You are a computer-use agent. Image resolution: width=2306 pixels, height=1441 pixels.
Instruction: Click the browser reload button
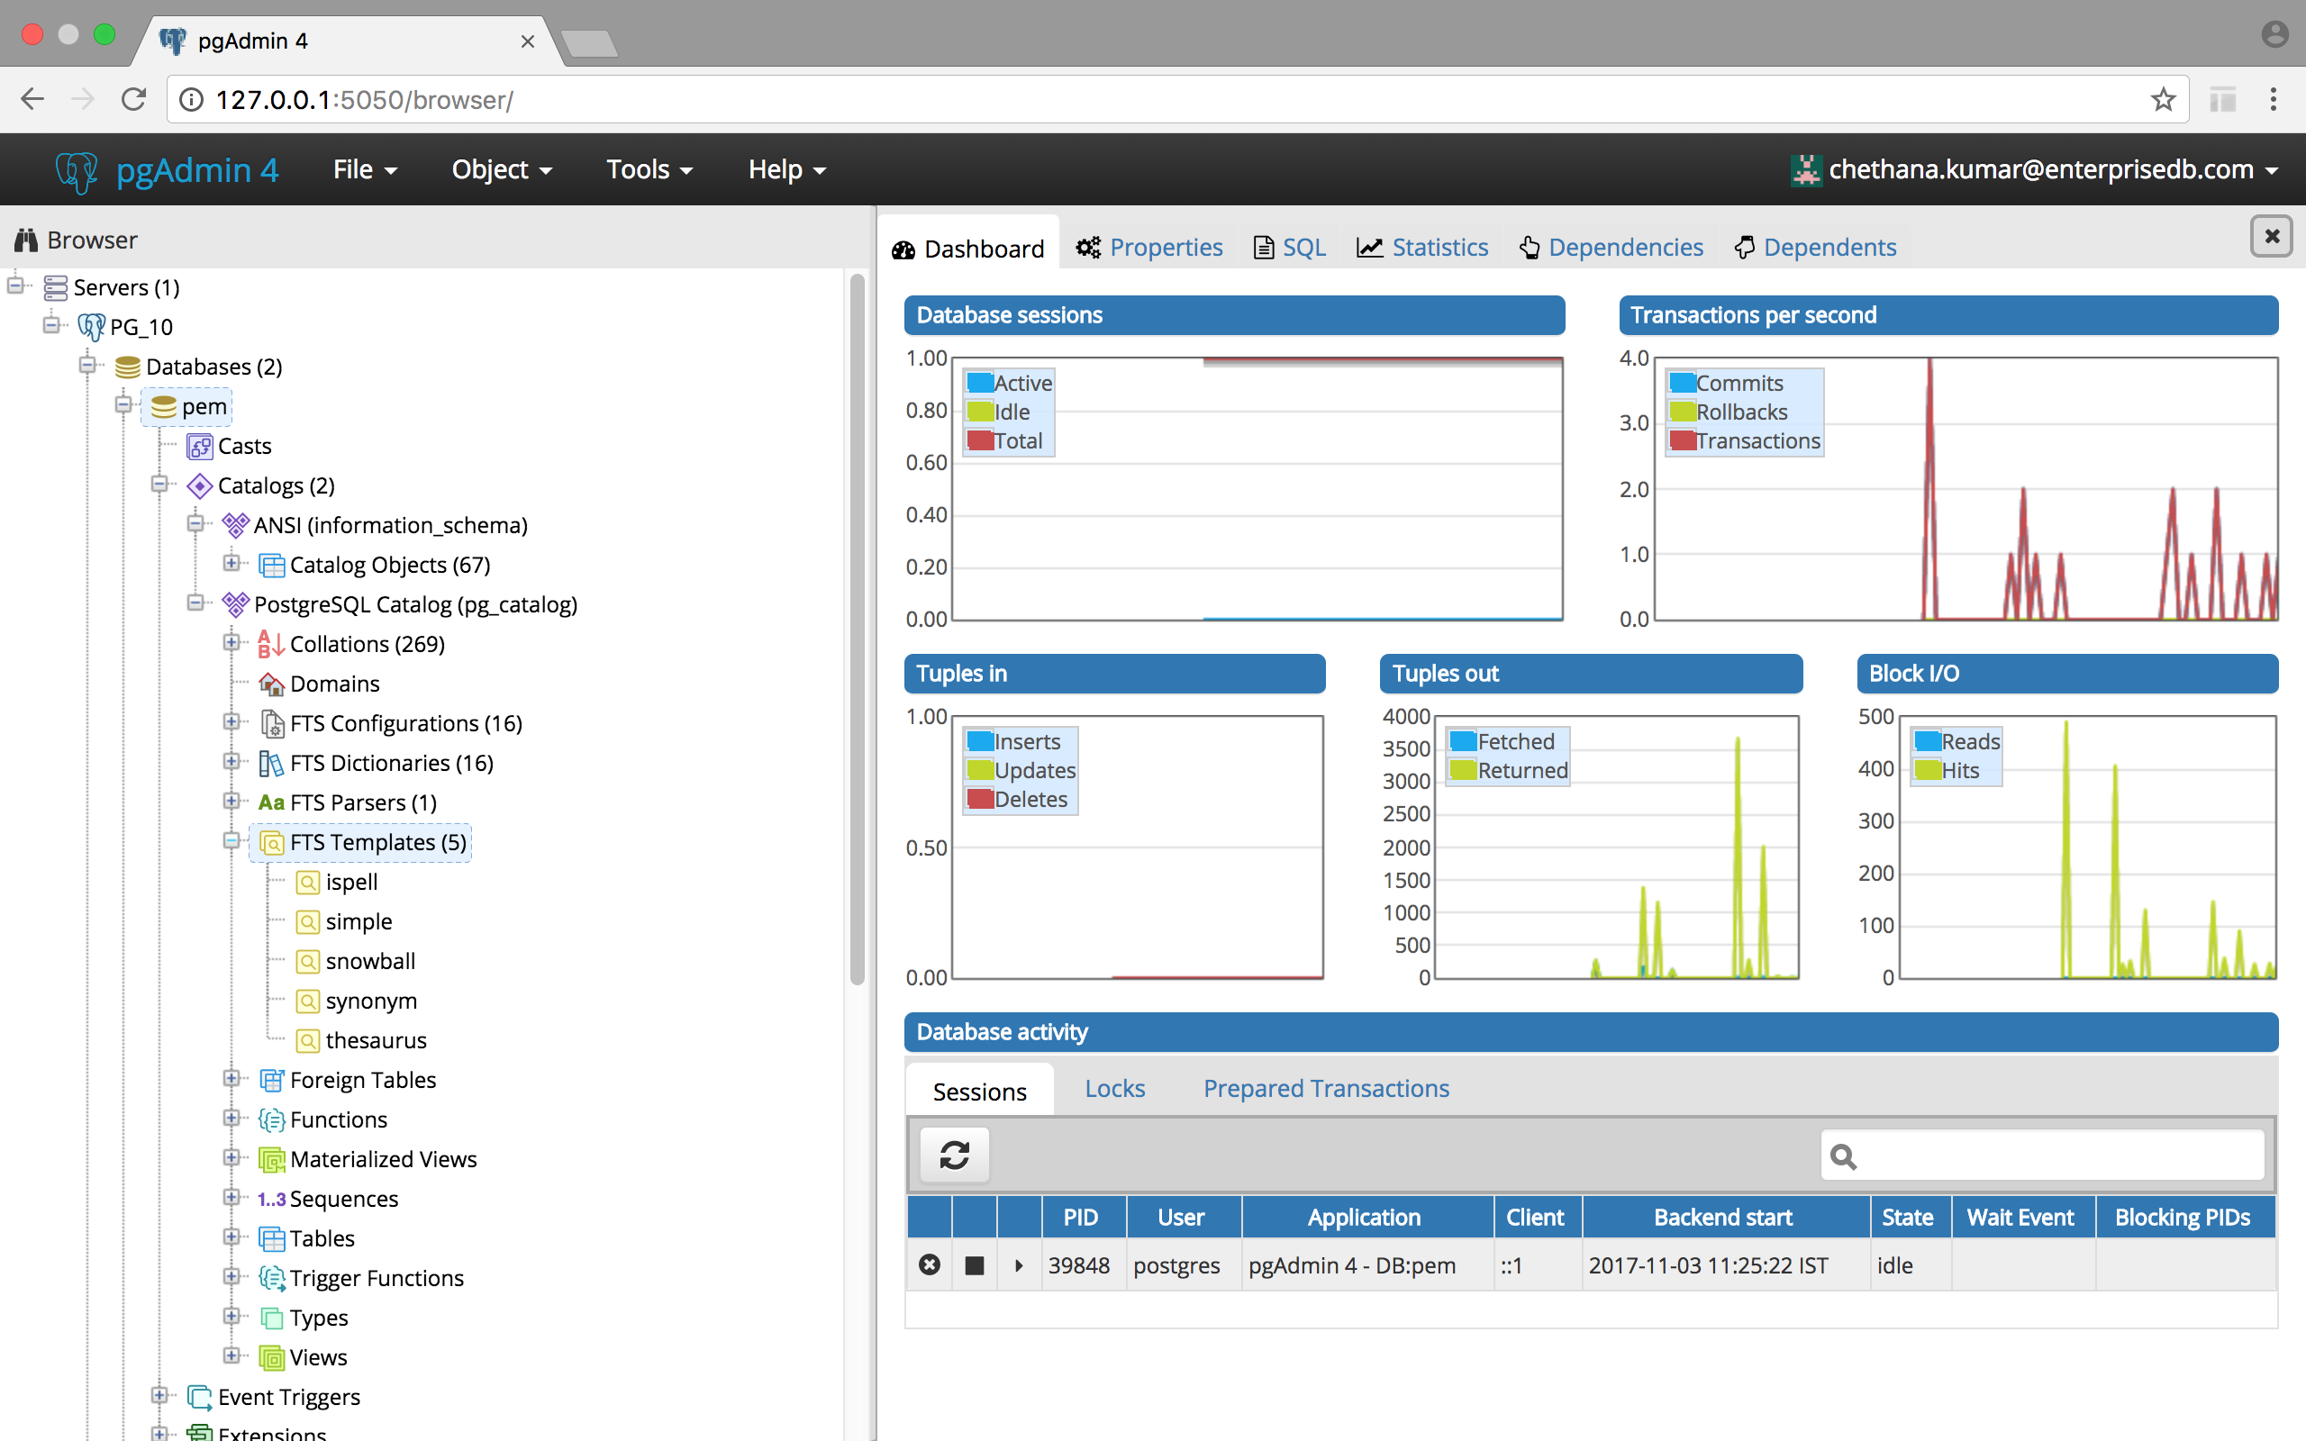coord(133,99)
